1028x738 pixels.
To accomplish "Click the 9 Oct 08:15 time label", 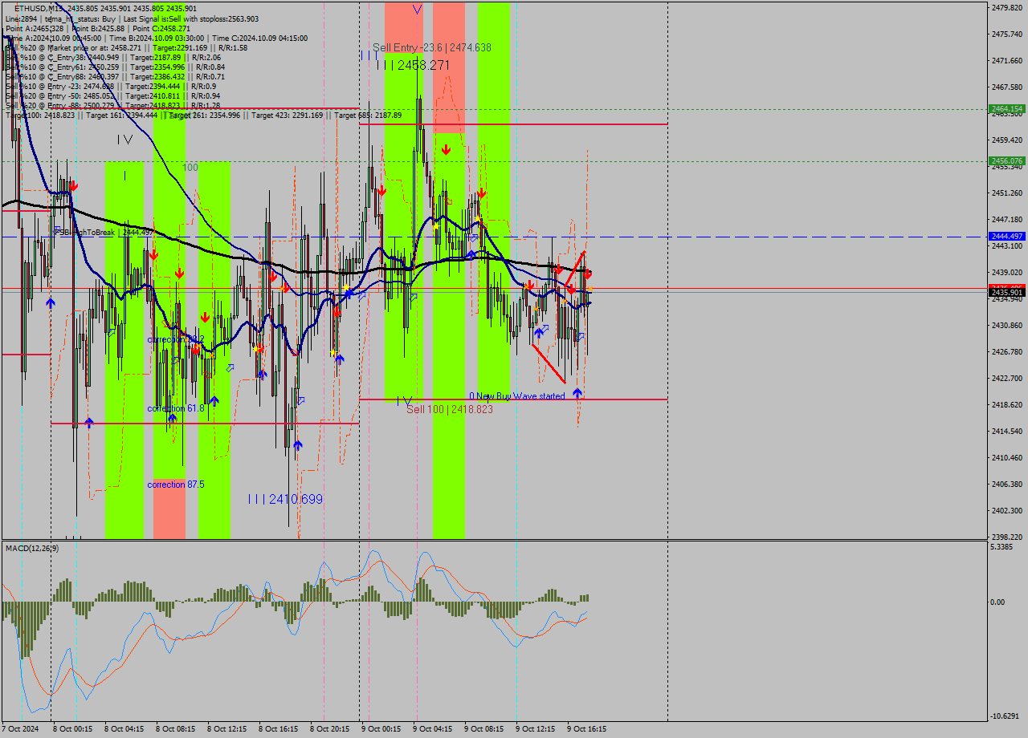I will [484, 729].
